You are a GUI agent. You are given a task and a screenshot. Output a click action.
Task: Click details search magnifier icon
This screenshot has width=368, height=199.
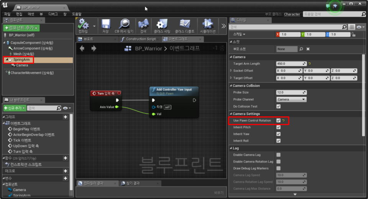(x=344, y=27)
